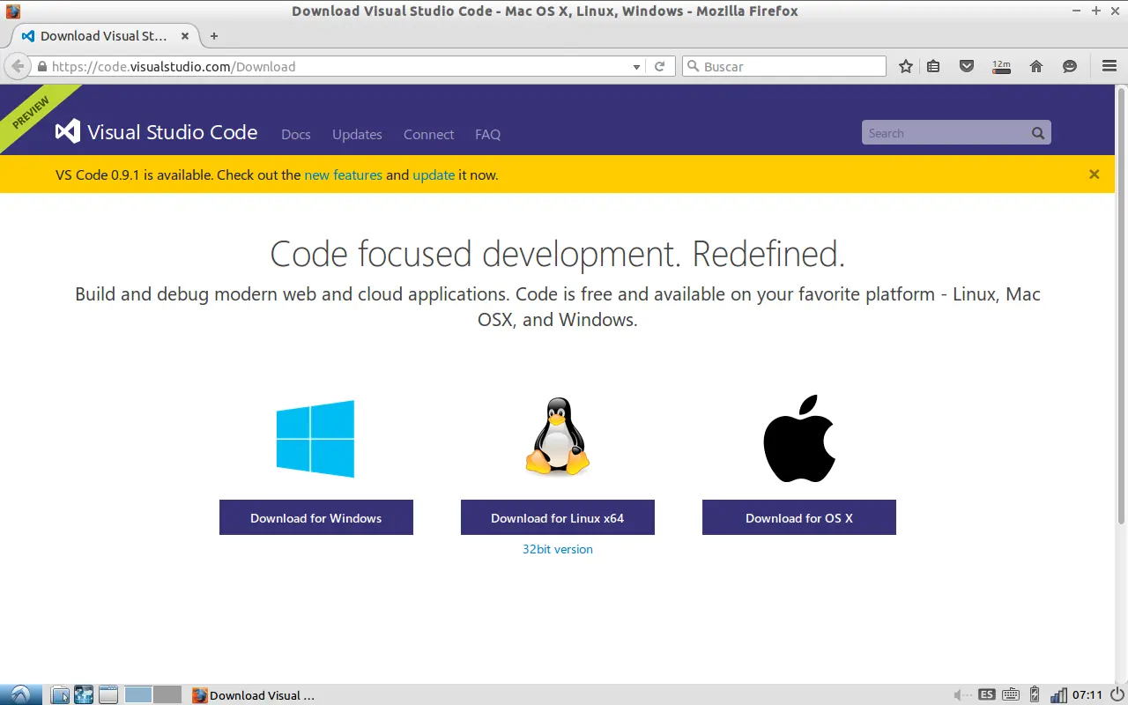Viewport: 1128px width, 705px height.
Task: Switch to second workspace in pager
Action: 167,694
